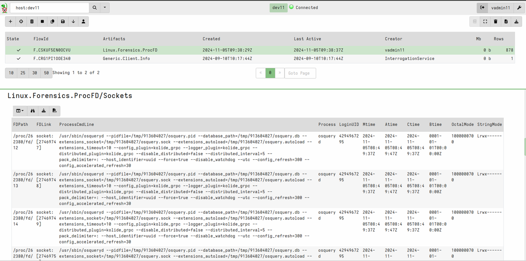Set page size to 10
526x261 pixels.
(11, 73)
